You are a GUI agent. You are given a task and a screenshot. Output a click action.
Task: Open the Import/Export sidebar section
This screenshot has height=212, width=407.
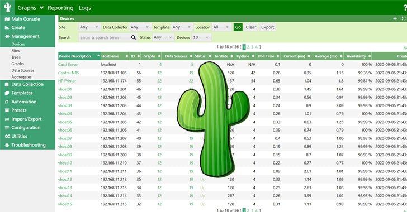tap(23, 119)
